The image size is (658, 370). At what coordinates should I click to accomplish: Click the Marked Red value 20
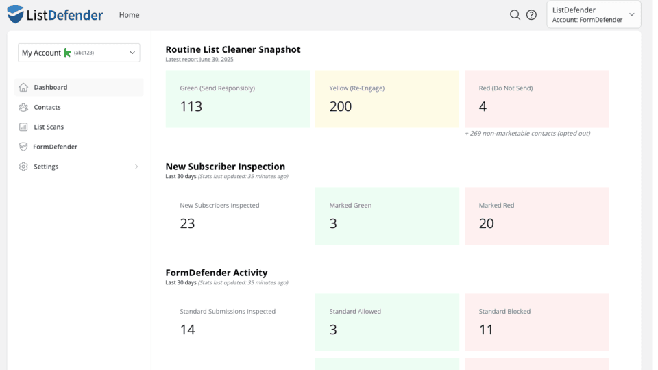pos(487,223)
